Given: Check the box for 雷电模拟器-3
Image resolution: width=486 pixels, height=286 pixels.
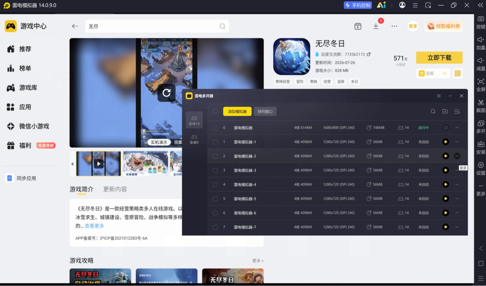Looking at the screenshot, I should click(215, 170).
